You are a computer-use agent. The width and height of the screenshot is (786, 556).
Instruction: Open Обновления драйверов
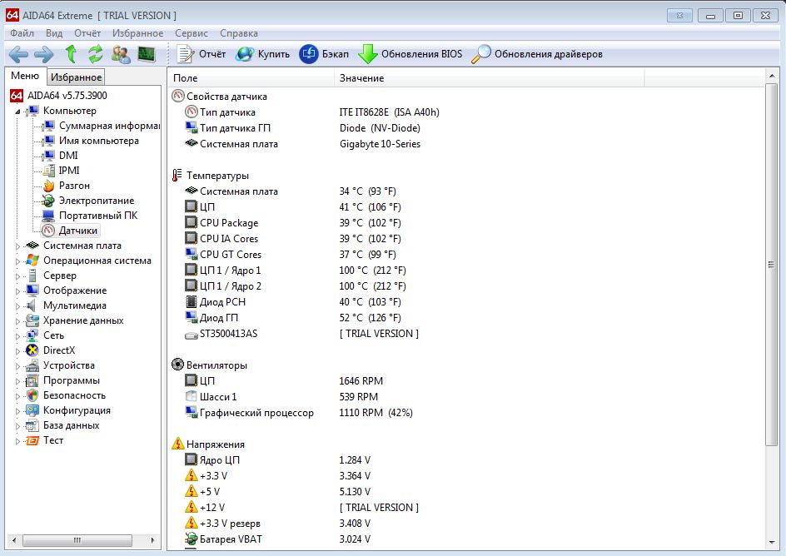tap(537, 54)
